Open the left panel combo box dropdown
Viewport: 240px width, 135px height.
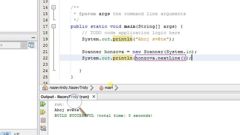(24, 45)
